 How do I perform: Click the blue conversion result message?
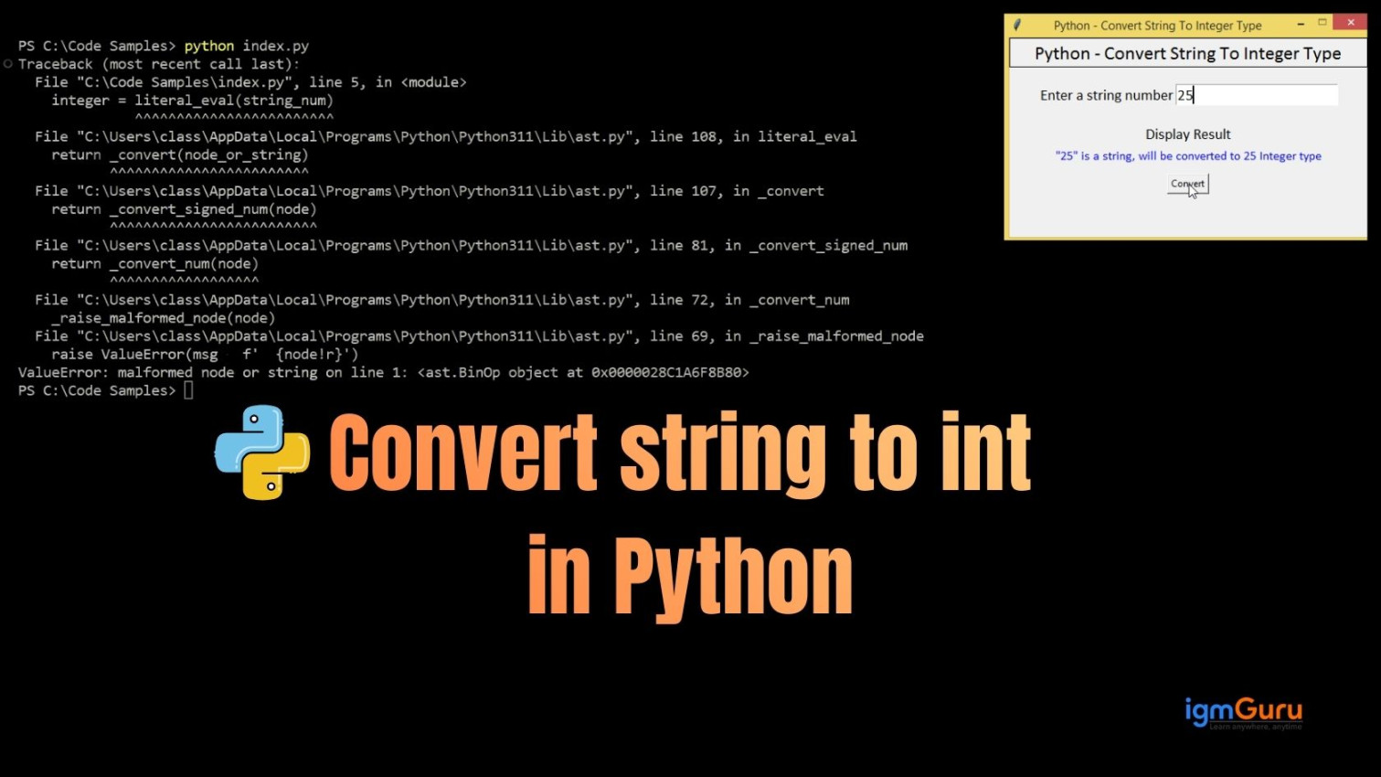tap(1186, 155)
